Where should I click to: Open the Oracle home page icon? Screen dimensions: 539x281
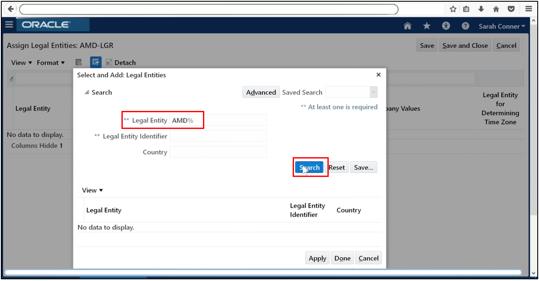[x=407, y=26]
